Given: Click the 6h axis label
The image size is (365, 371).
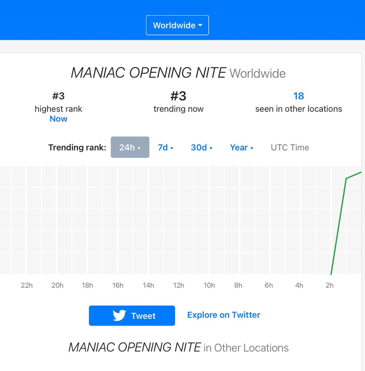Looking at the screenshot, I should click(269, 285).
